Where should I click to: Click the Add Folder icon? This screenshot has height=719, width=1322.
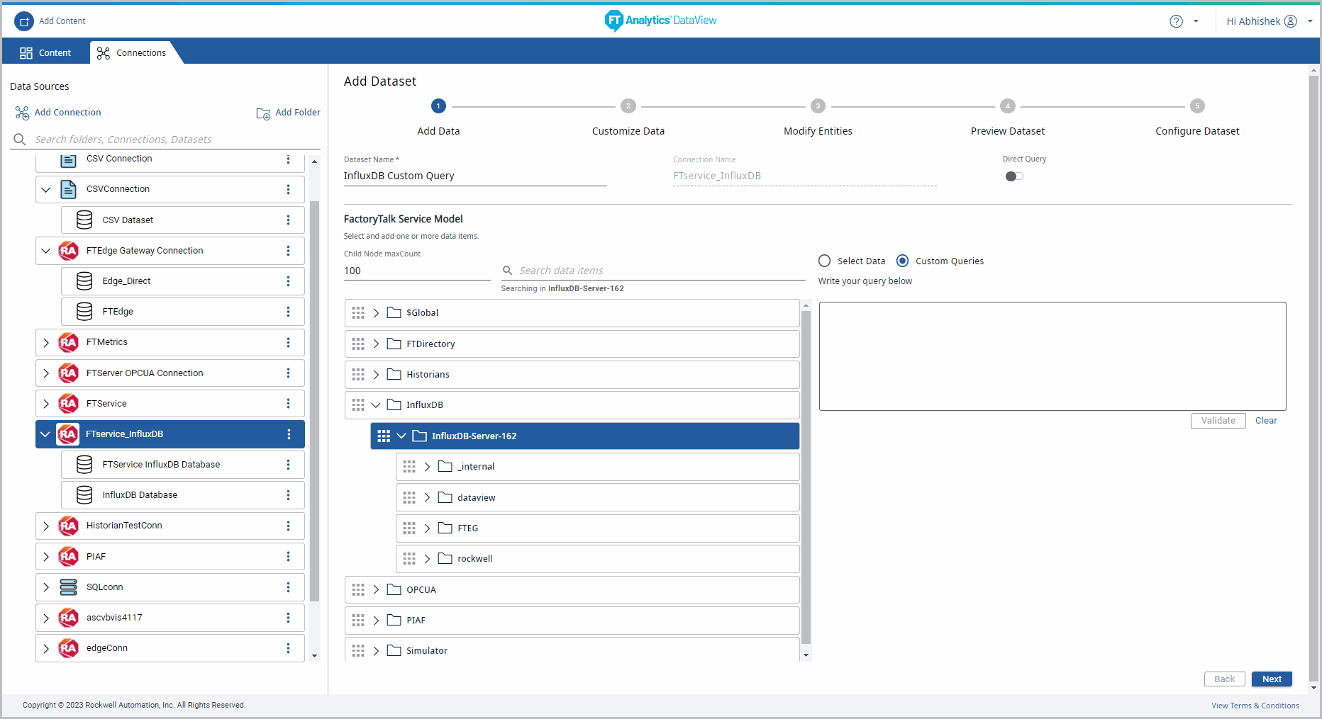click(263, 113)
